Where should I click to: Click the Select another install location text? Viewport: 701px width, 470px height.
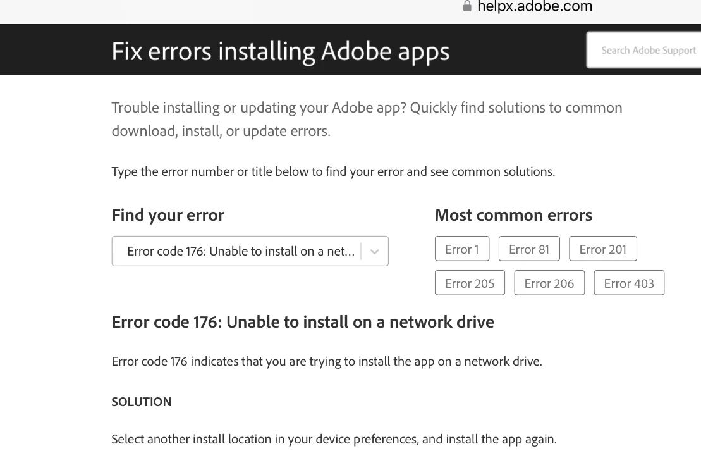pos(334,439)
